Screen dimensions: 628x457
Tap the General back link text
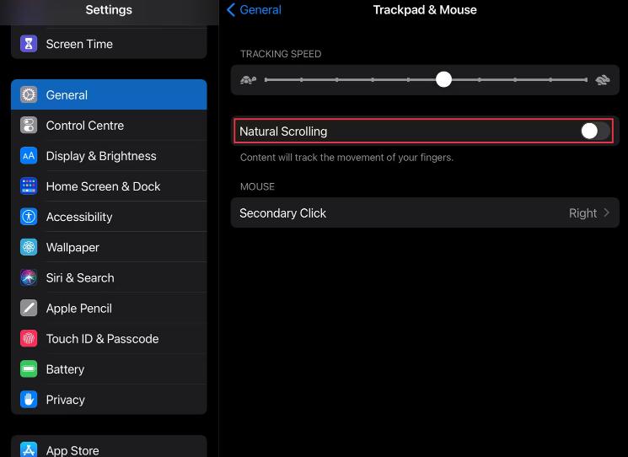point(260,9)
